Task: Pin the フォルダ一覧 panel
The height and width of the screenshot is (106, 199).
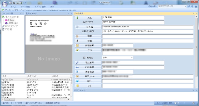Action: click(x=20, y=13)
